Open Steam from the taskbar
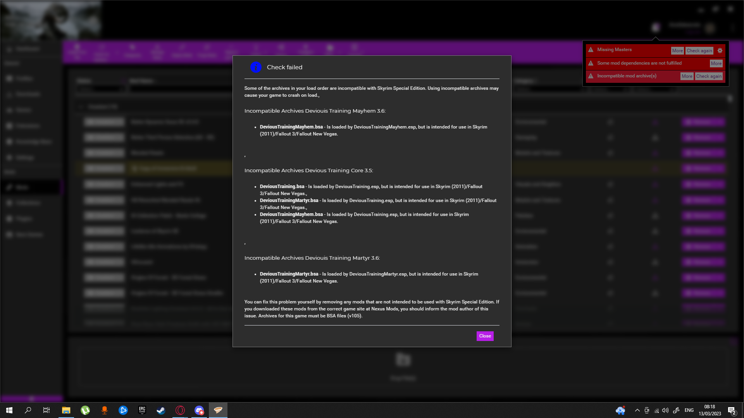Viewport: 744px width, 418px height. [161, 410]
